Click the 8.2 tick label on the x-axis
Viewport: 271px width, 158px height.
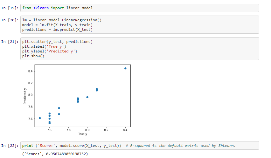point(106,130)
